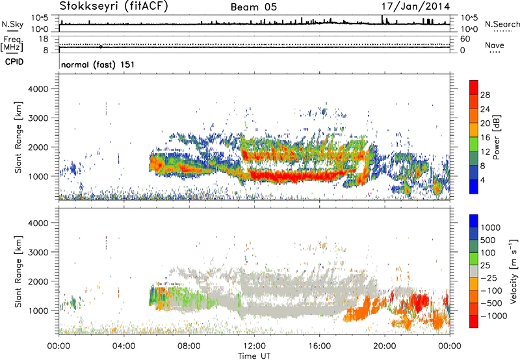Image resolution: width=520 pixels, height=360 pixels.
Task: Click the date '17/Jan/2014'
Action: tap(415, 6)
